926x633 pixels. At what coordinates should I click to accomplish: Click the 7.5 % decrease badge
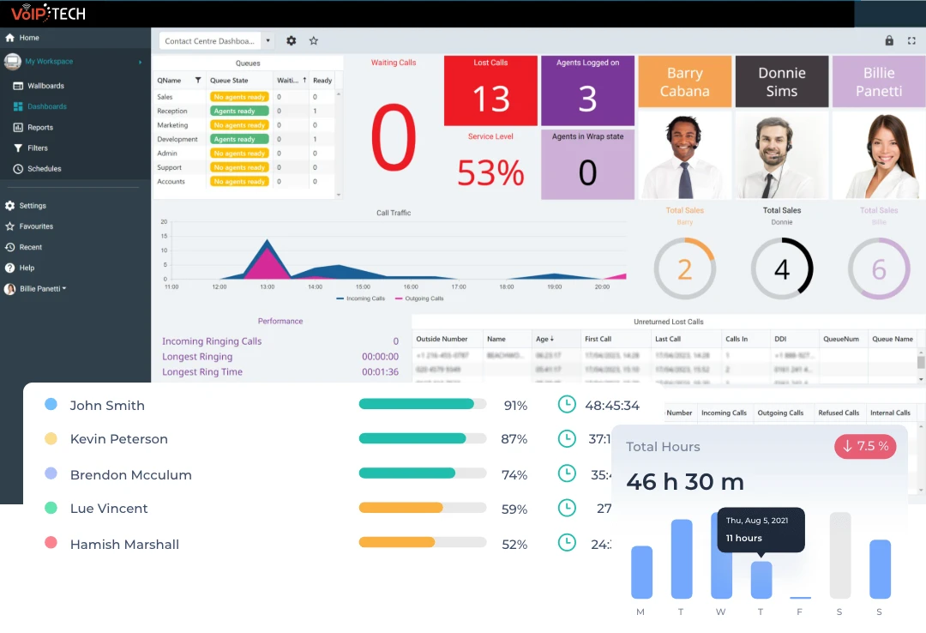click(865, 446)
